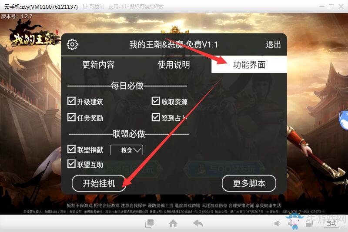Click 退出 to exit the script

274,45
